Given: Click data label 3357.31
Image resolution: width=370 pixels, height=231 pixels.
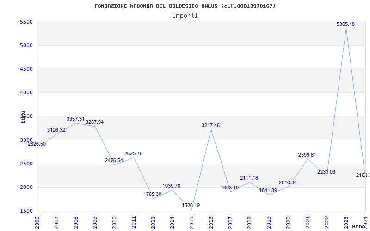Looking at the screenshot, I should click(x=75, y=119).
